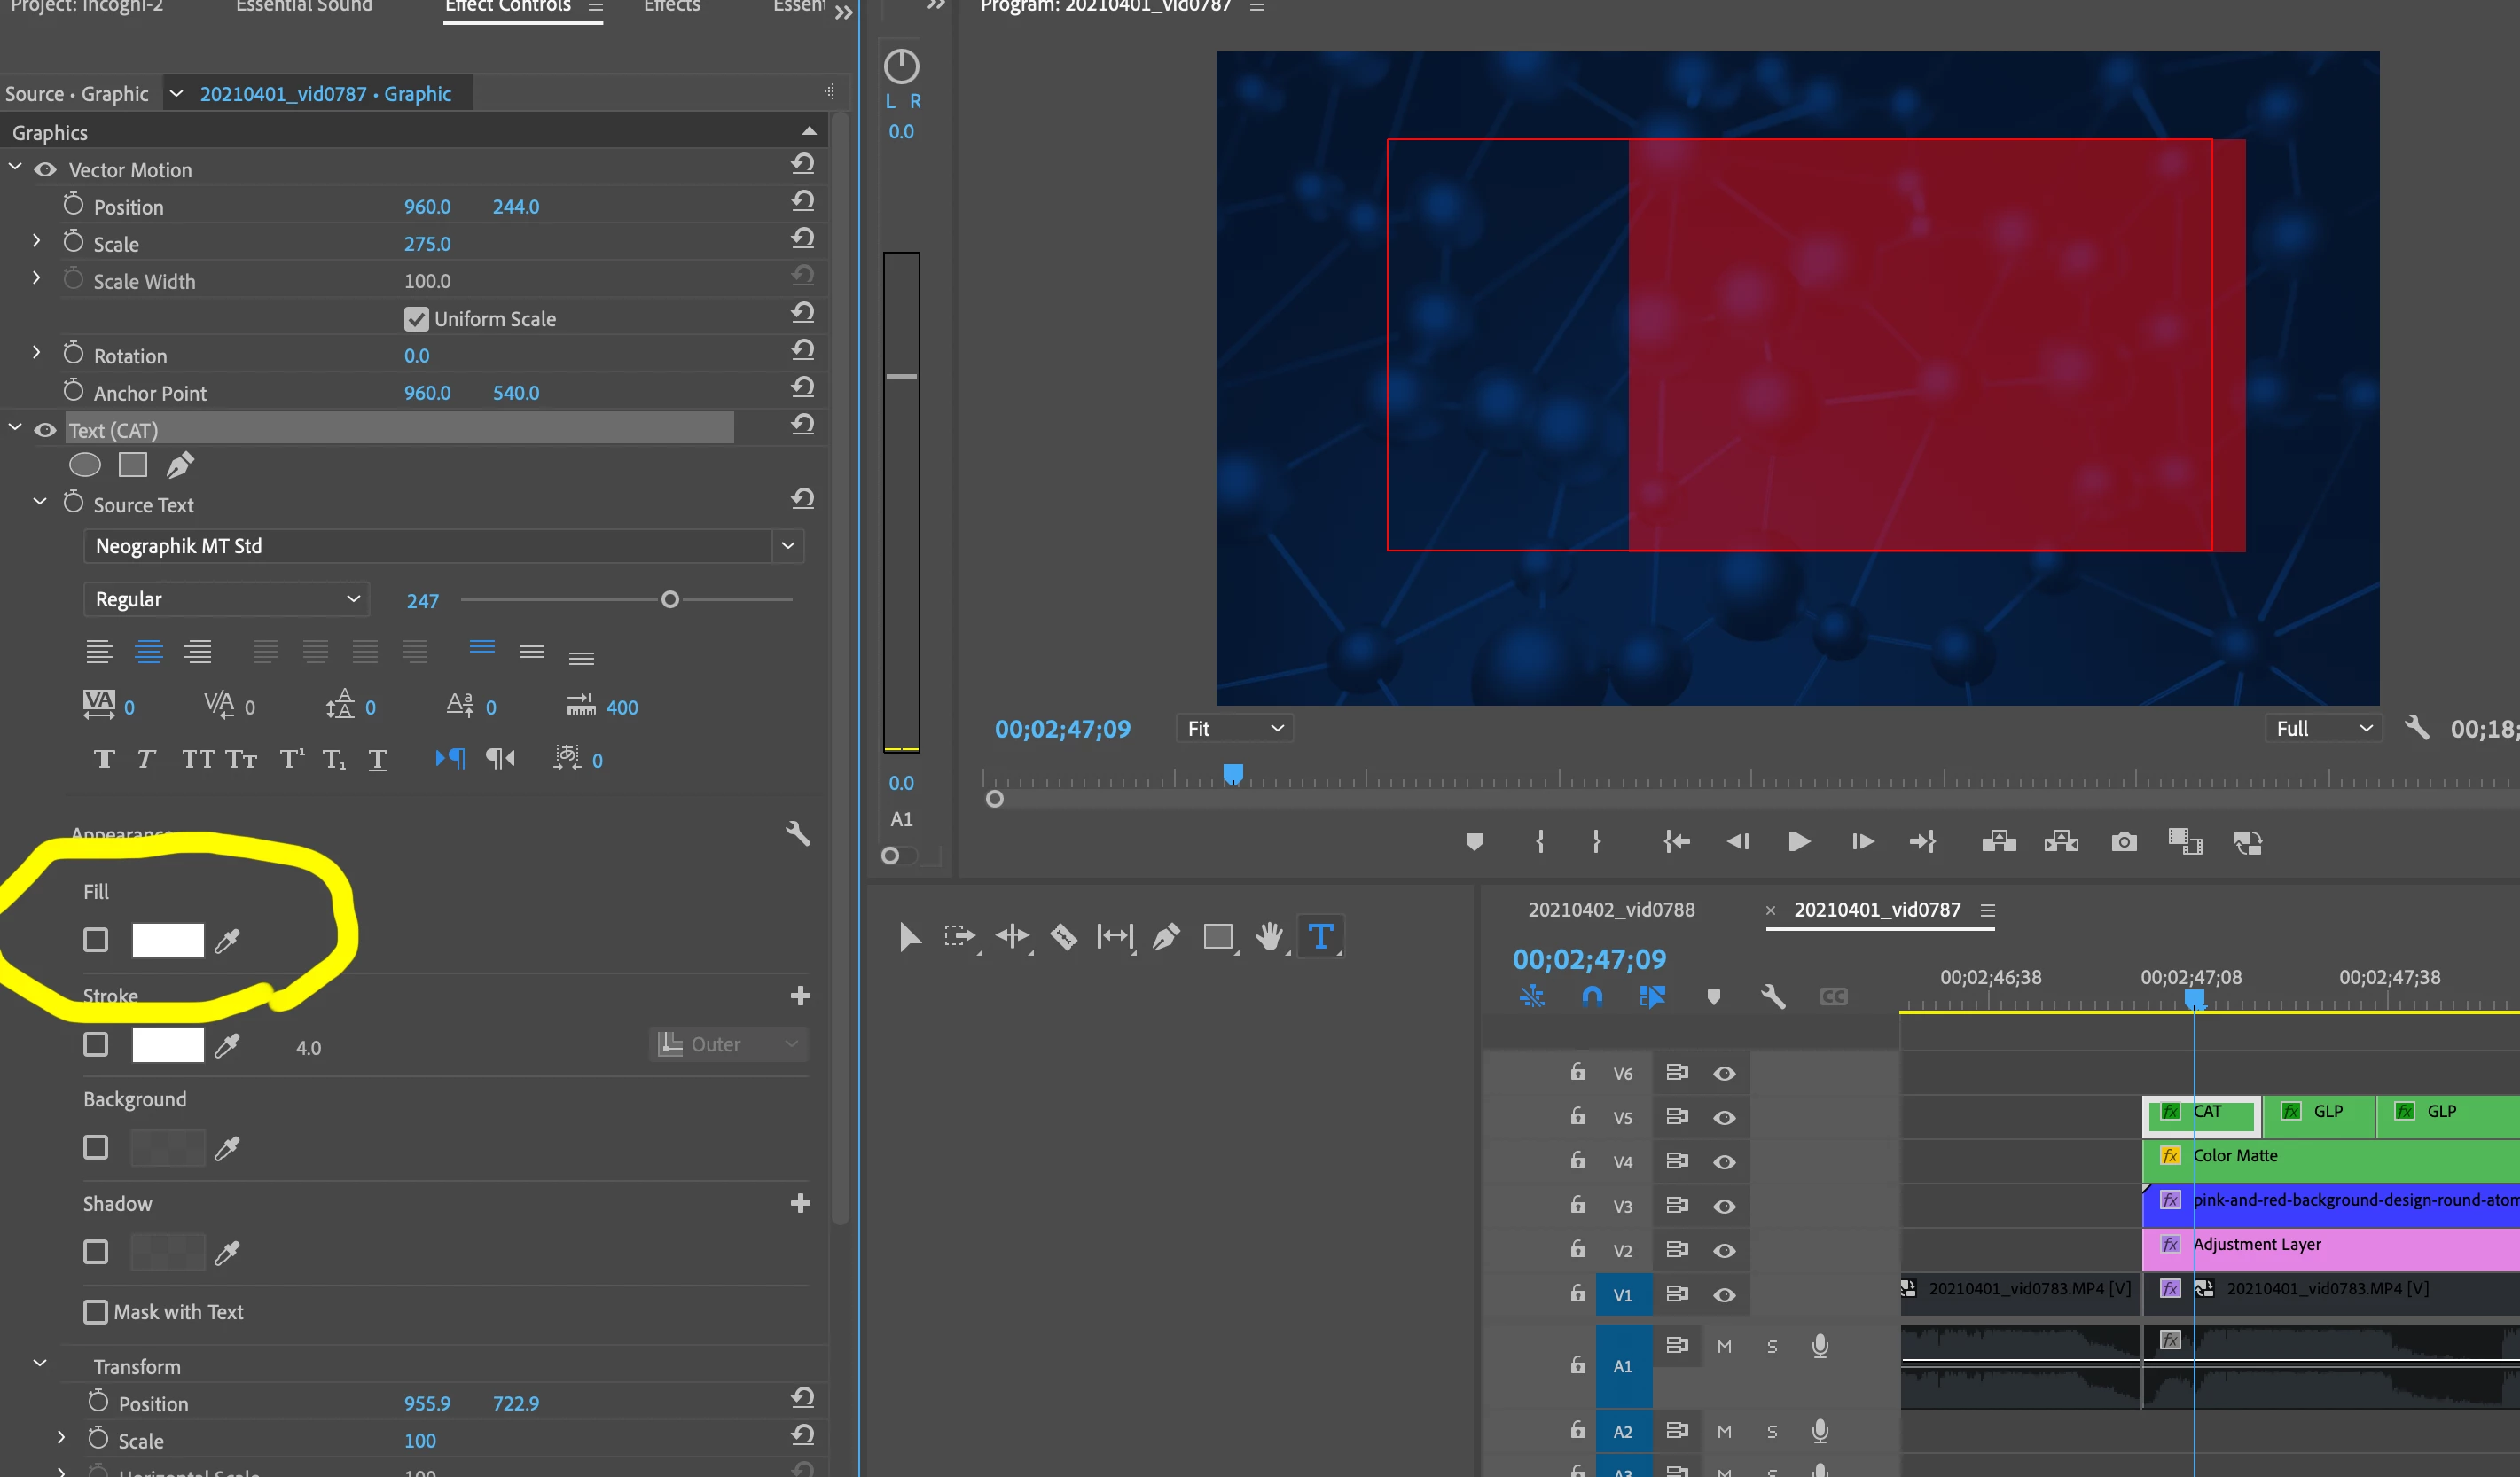Screen dimensions: 2520x1477
Task: Select the Type tool in toolbar
Action: click(1320, 937)
